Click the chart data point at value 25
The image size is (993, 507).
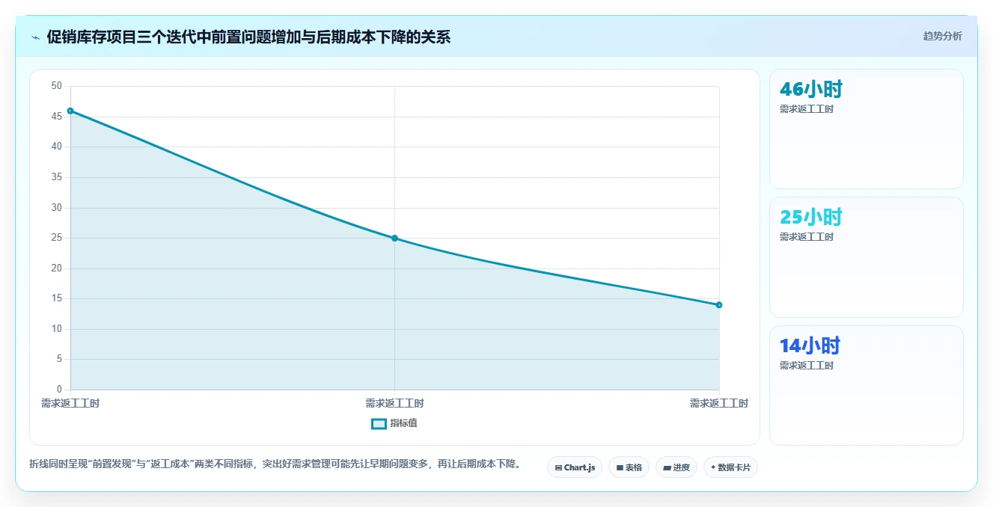(394, 239)
